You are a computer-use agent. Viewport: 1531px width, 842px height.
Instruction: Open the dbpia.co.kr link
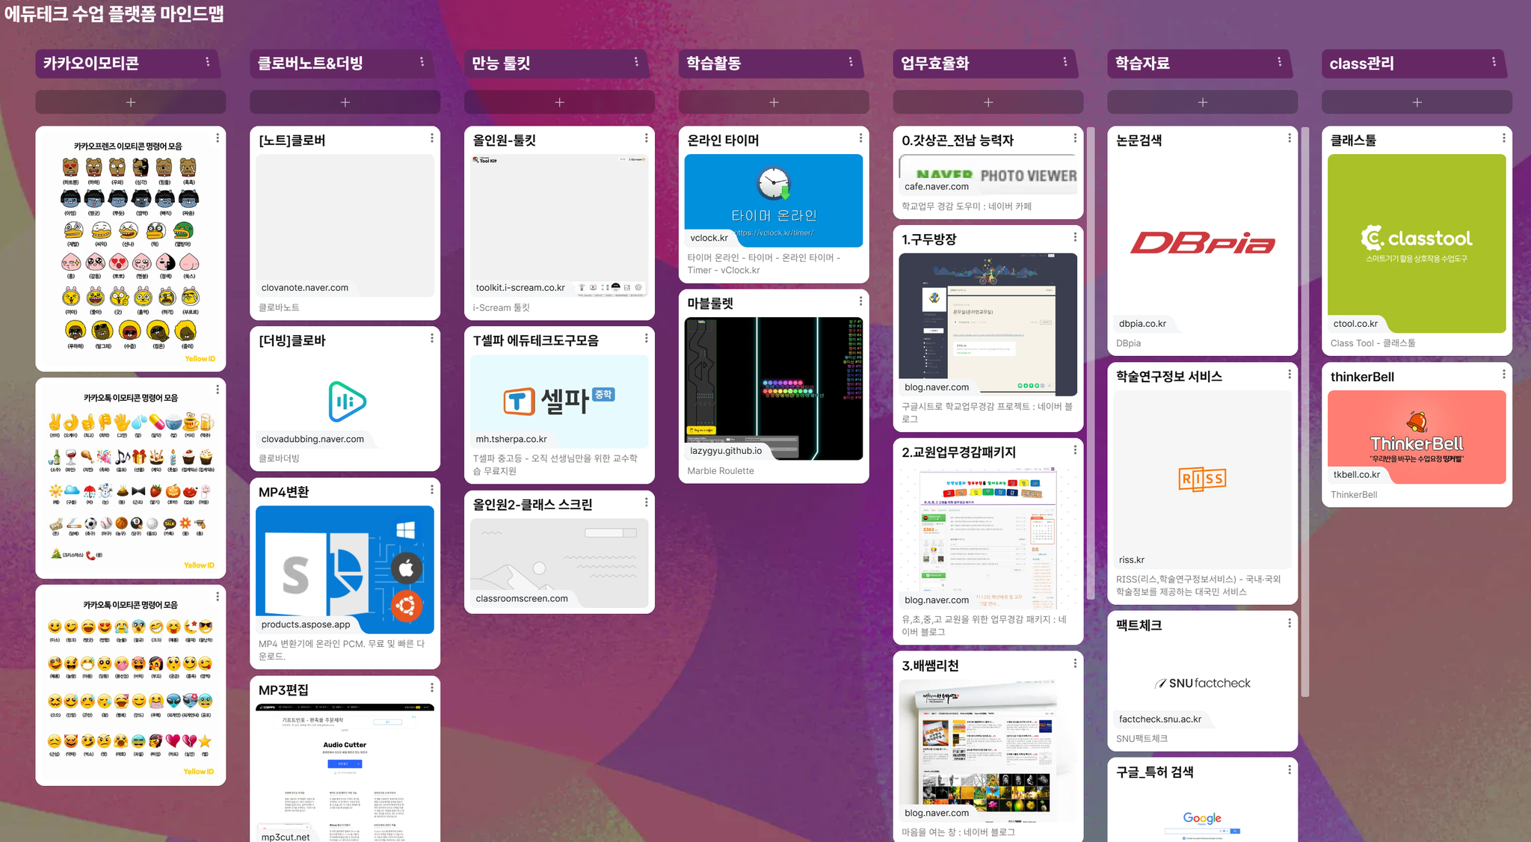coord(1143,324)
